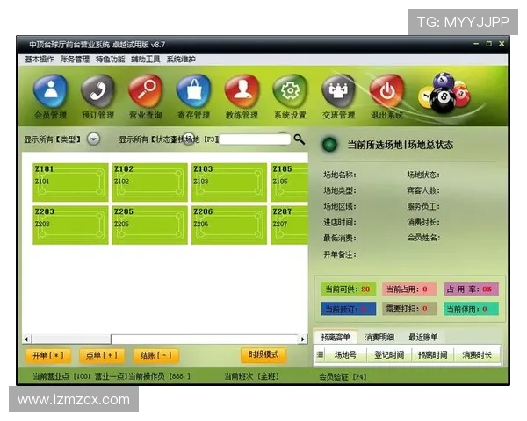The width and height of the screenshot is (527, 421).
Task: Open 辅助工具 menu
Action: pyautogui.click(x=146, y=60)
